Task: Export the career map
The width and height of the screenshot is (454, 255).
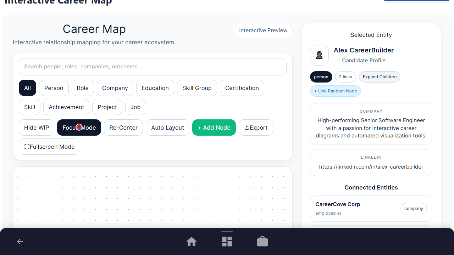Action: [x=256, y=127]
